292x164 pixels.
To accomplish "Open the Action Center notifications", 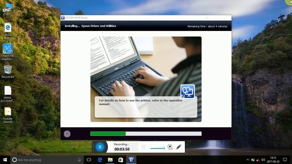I will click(285, 160).
